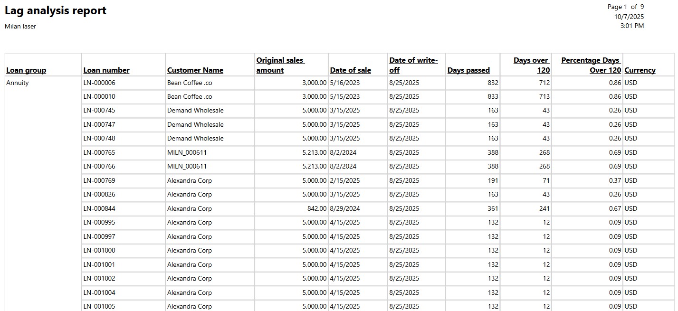Click the 833 days passed value
This screenshot has height=311, width=678.
coord(493,96)
